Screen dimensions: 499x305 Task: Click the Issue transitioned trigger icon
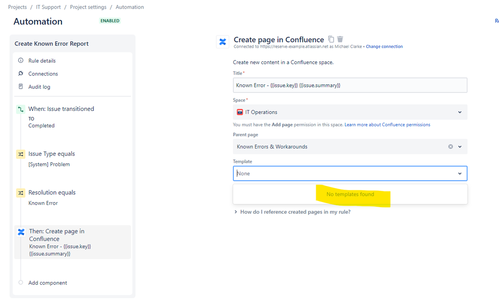(20, 109)
